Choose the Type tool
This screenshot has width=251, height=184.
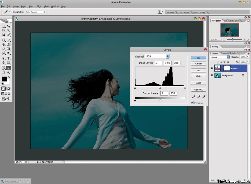click(x=9, y=58)
